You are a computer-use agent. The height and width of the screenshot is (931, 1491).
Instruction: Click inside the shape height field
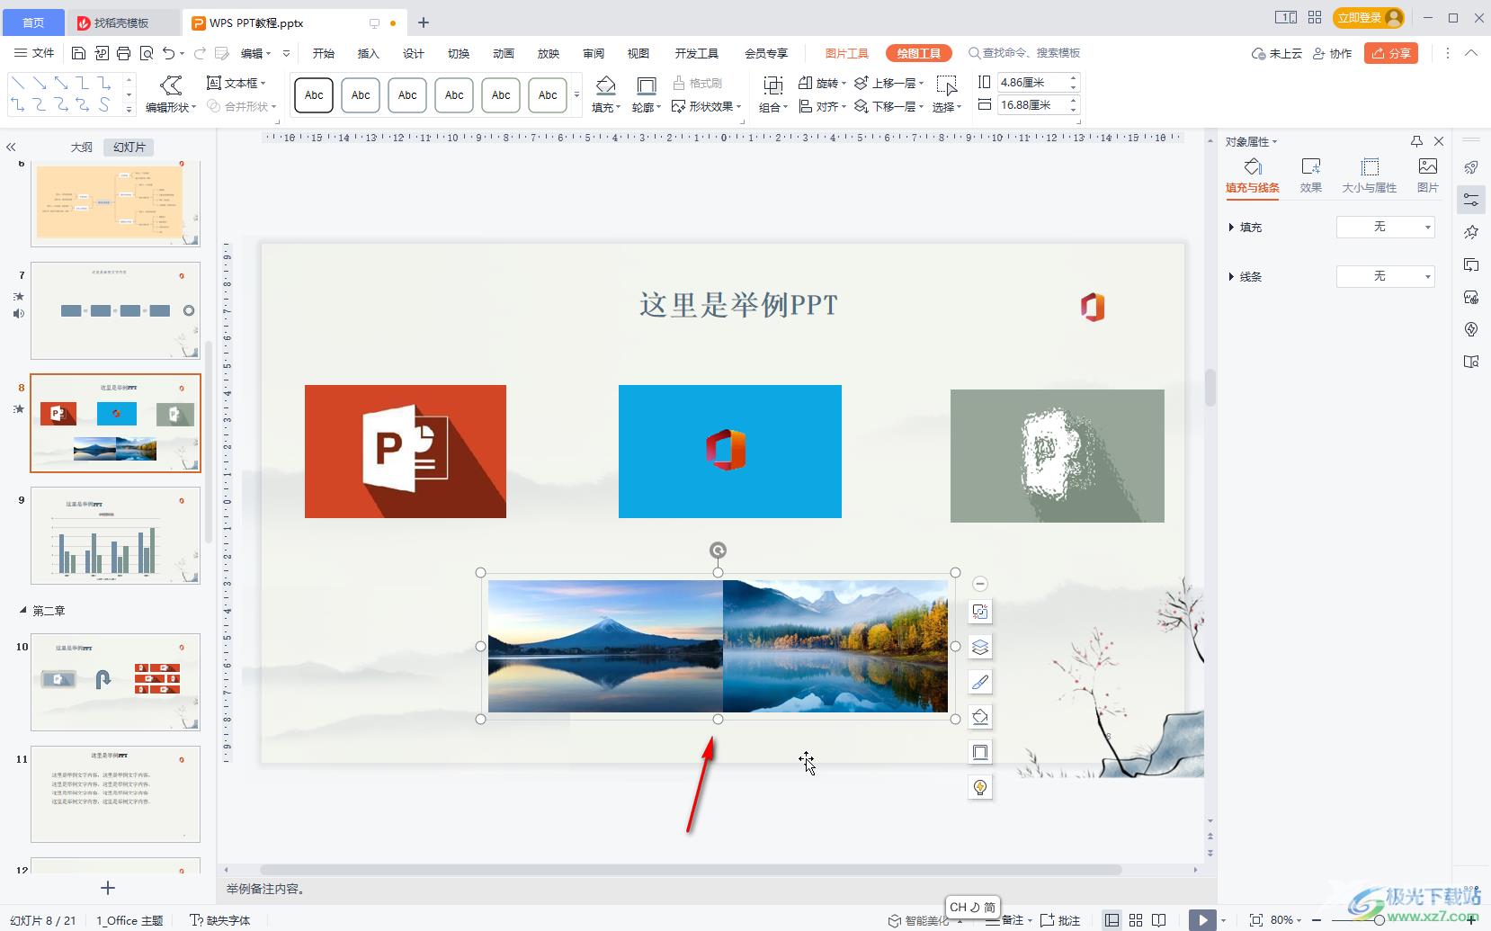coord(1031,82)
